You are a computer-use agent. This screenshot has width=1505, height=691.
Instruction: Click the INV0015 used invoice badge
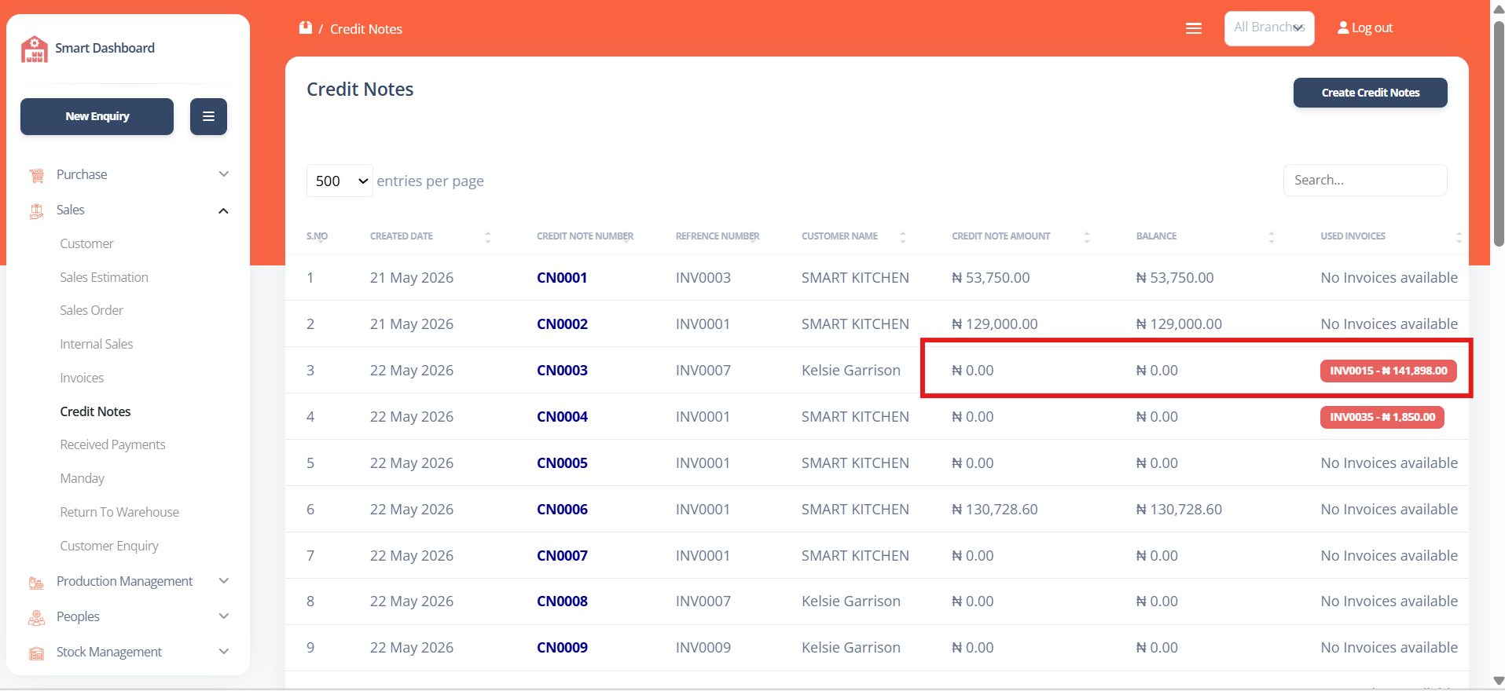(1388, 371)
